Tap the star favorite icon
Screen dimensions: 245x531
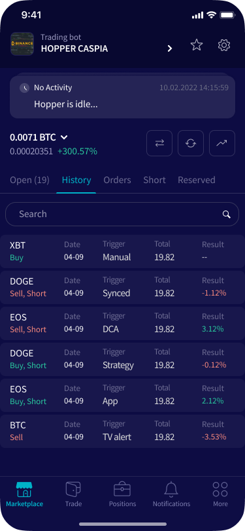coord(196,45)
